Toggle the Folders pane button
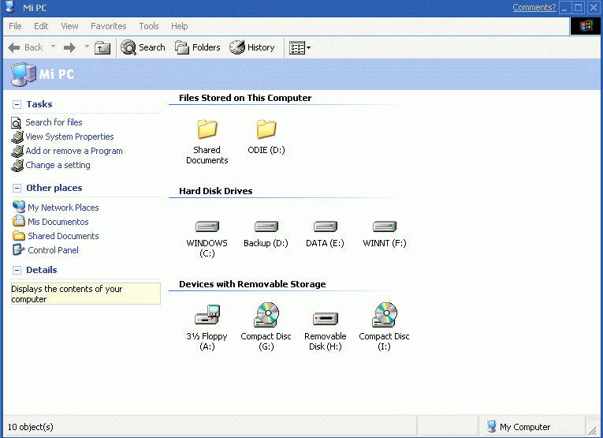This screenshot has width=603, height=438. [x=198, y=47]
